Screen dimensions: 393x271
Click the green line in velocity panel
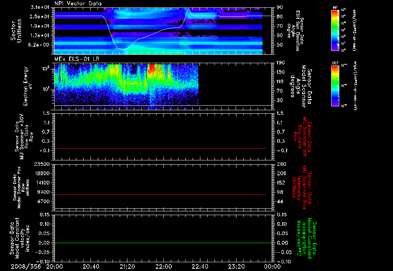click(163, 243)
